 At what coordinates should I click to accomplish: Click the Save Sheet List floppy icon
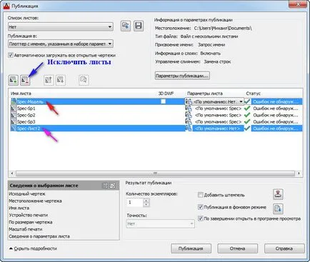coord(139,26)
